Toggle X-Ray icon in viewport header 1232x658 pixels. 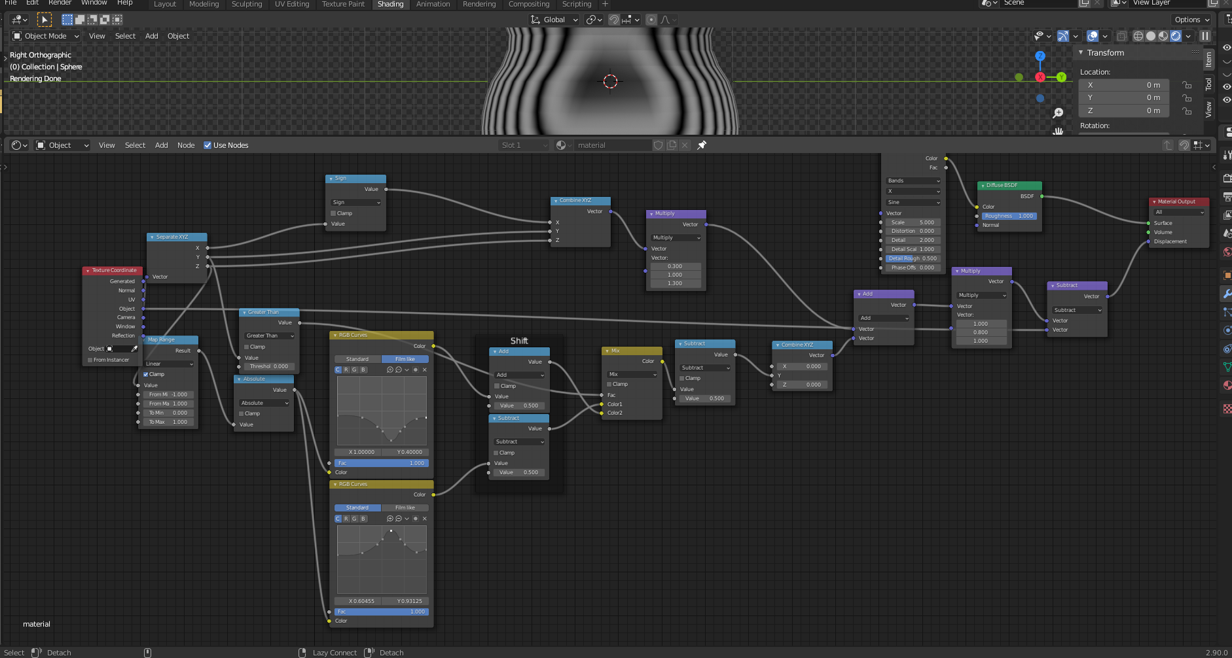pos(1121,36)
